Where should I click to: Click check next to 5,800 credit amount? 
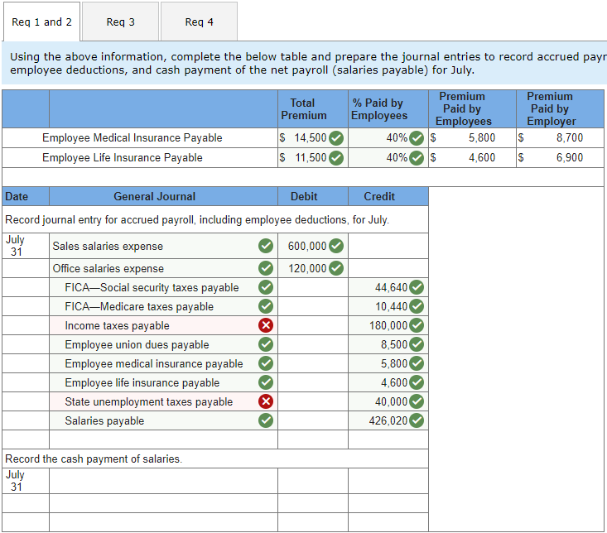(417, 363)
